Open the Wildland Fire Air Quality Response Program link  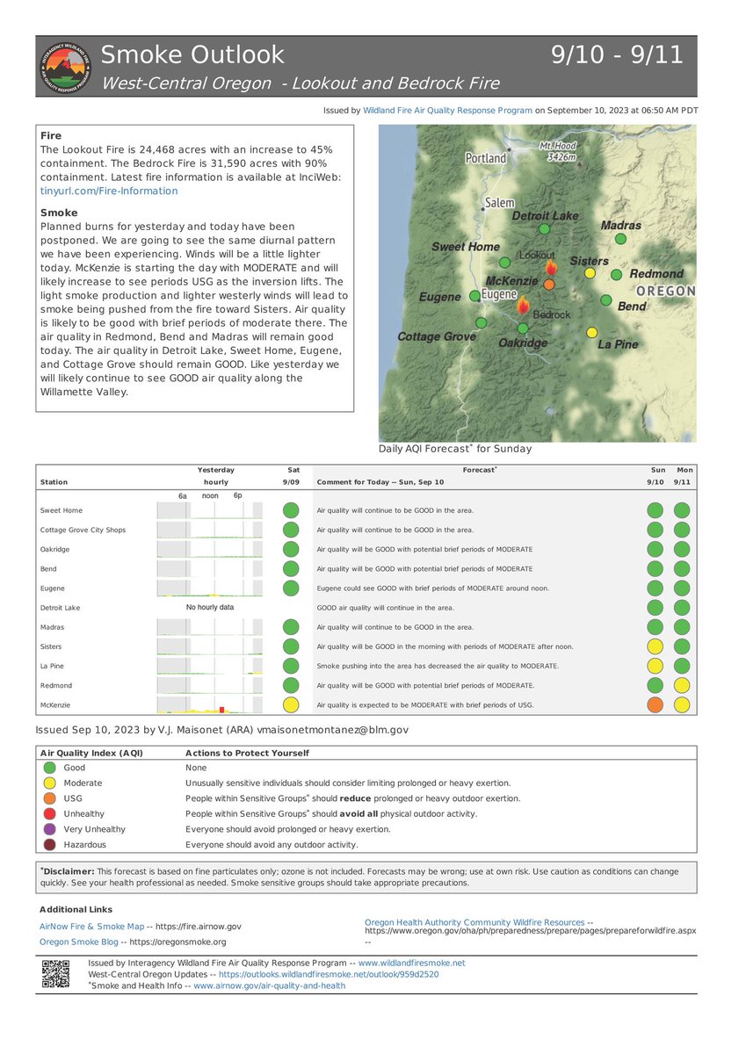(x=447, y=111)
